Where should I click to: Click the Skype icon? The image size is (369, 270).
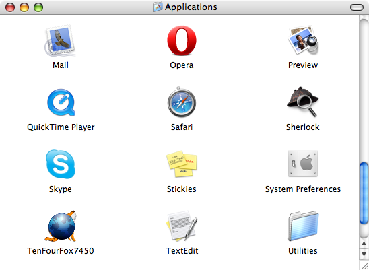pyautogui.click(x=61, y=164)
